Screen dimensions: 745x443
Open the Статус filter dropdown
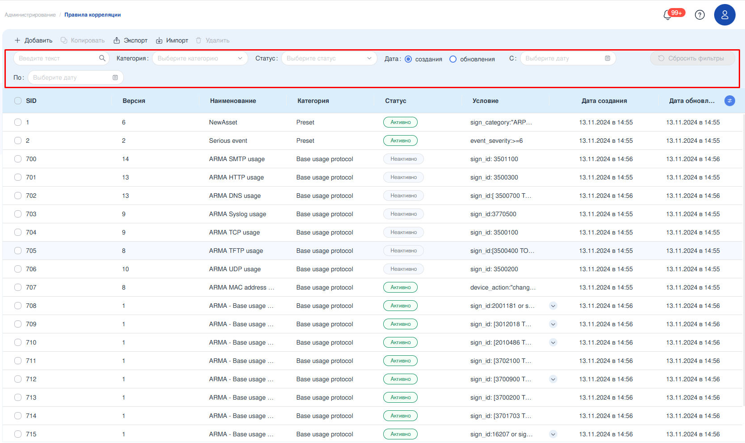pyautogui.click(x=329, y=58)
